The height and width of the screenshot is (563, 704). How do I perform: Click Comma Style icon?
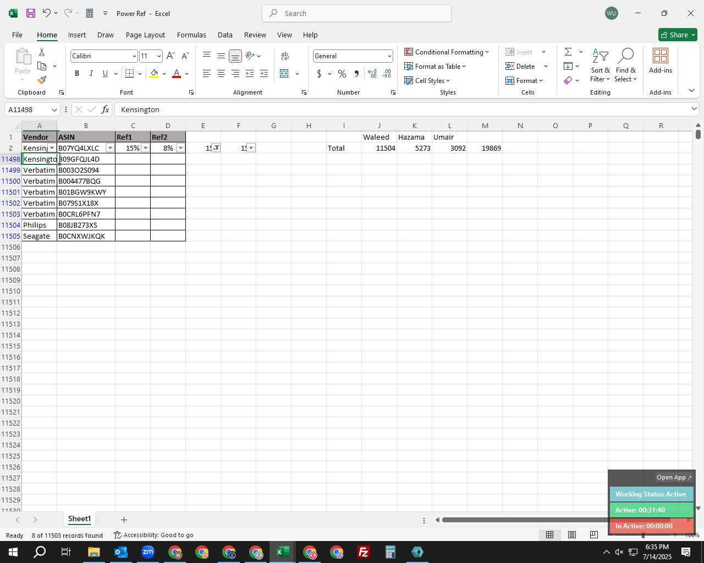click(356, 74)
